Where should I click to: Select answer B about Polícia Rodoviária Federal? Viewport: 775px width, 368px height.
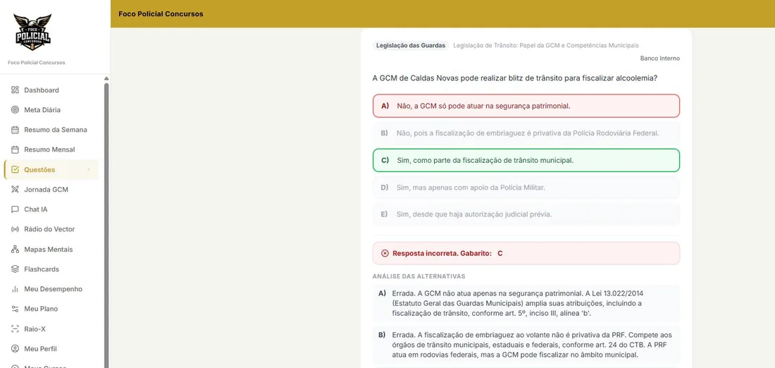click(526, 133)
